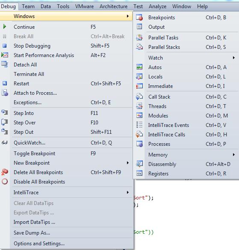Expand the Watch submenu arrow
Viewport: 239px width, 250px height.
tap(234, 57)
